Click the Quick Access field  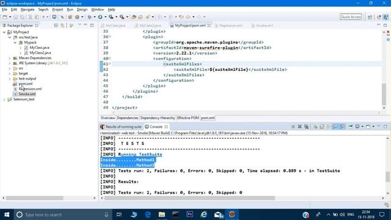click(351, 16)
